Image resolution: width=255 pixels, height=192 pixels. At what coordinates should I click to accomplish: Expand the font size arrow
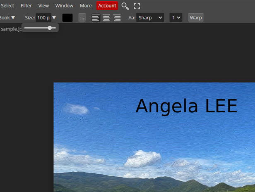54,18
